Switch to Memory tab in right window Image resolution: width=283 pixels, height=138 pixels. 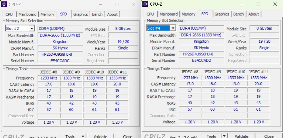(189, 14)
